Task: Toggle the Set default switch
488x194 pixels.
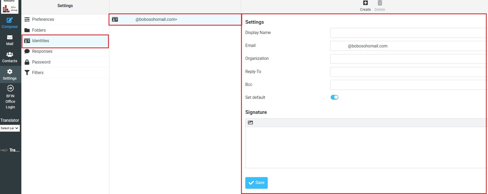Action: click(334, 97)
